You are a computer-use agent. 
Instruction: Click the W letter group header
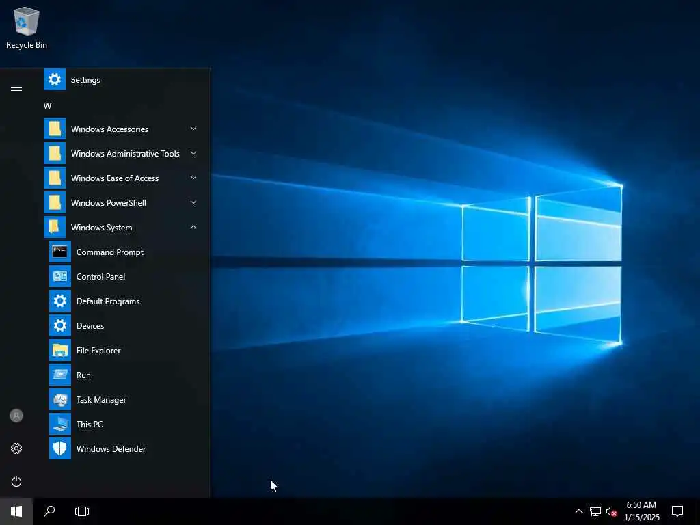click(47, 106)
